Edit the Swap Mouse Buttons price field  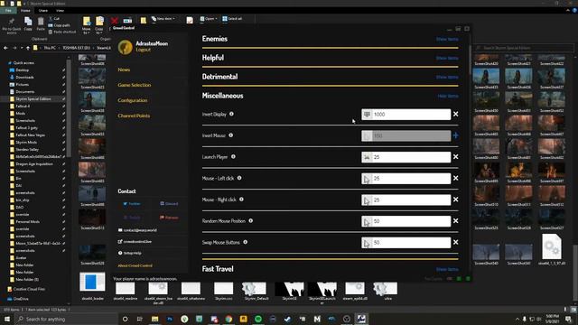[406, 243]
